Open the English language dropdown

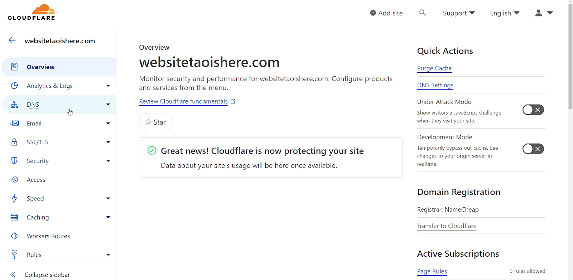click(x=505, y=13)
